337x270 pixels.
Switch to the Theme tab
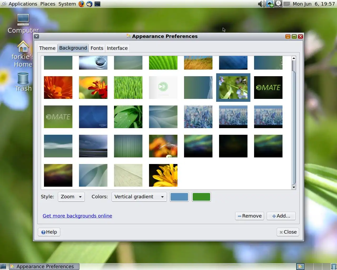tap(47, 48)
